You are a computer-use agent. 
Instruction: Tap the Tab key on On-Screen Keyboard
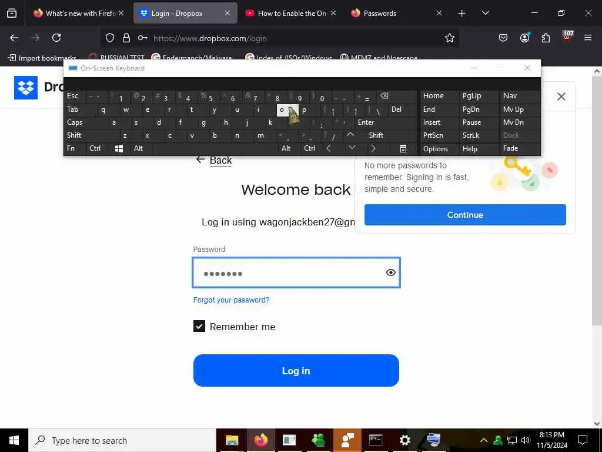coord(80,109)
